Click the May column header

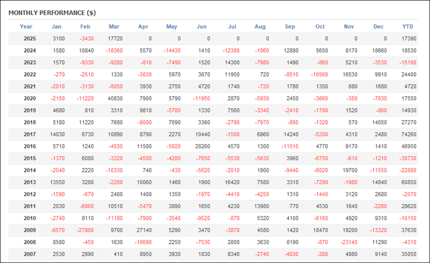point(172,27)
